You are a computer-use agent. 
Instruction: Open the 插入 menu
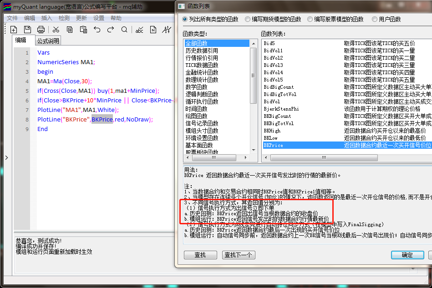(46, 18)
